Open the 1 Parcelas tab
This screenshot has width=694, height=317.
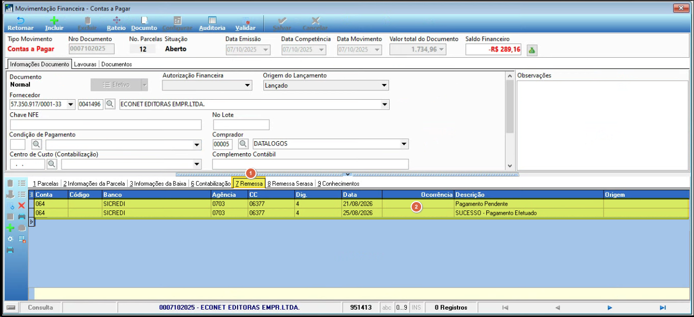tap(46, 184)
